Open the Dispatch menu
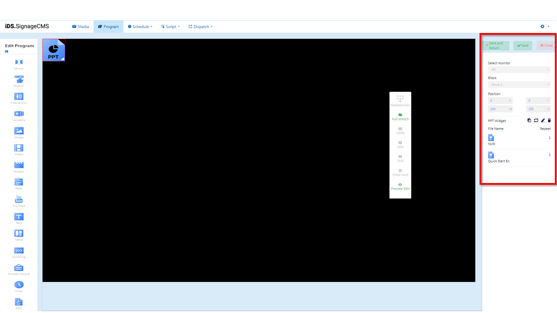 coord(200,27)
